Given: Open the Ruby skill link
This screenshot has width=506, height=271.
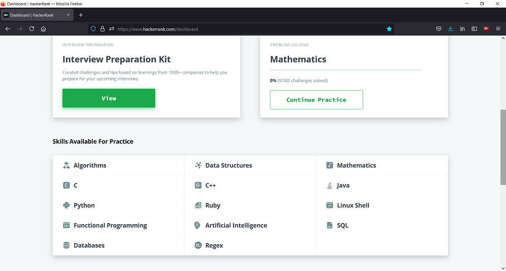Looking at the screenshot, I should tap(212, 205).
